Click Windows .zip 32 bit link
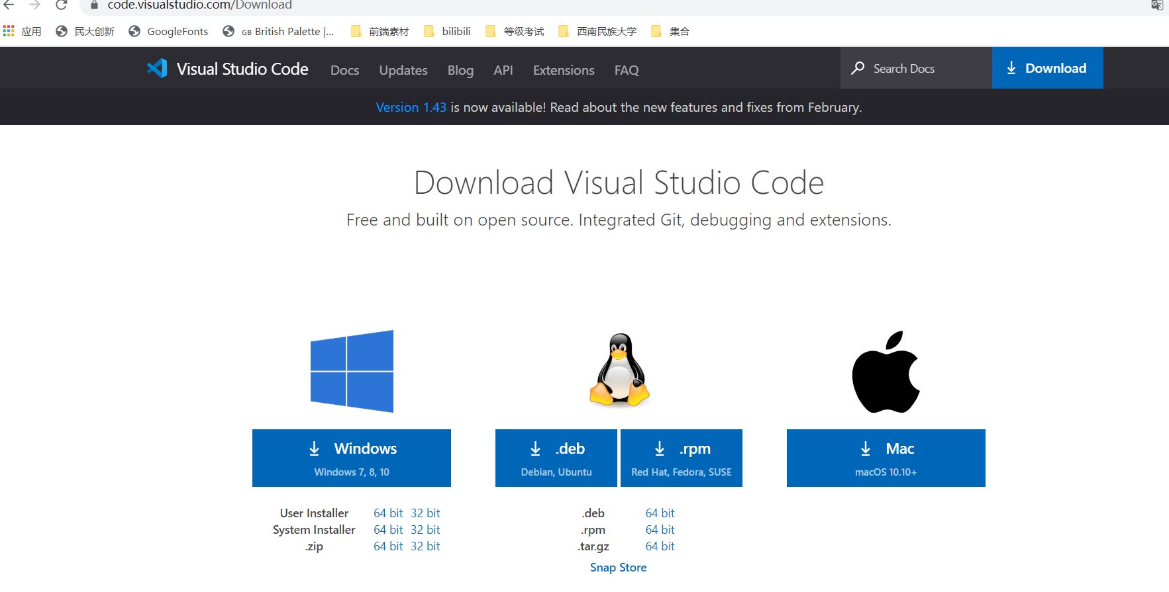The width and height of the screenshot is (1169, 592). point(425,546)
